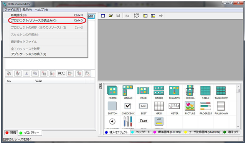This screenshot has width=246, height=144.
Task: Toggle the left-panel layout icon
Action: (x=145, y=16)
